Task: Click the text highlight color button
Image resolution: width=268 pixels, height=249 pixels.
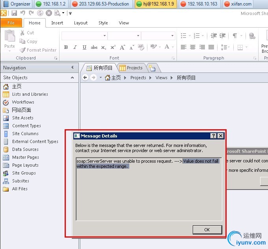Action: pos(153,46)
